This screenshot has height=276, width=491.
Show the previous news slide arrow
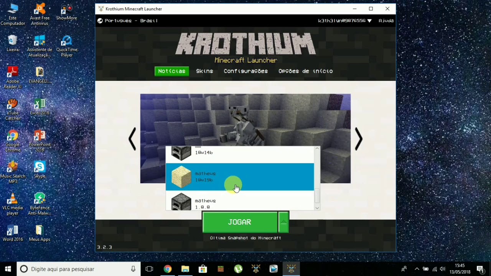(x=132, y=139)
